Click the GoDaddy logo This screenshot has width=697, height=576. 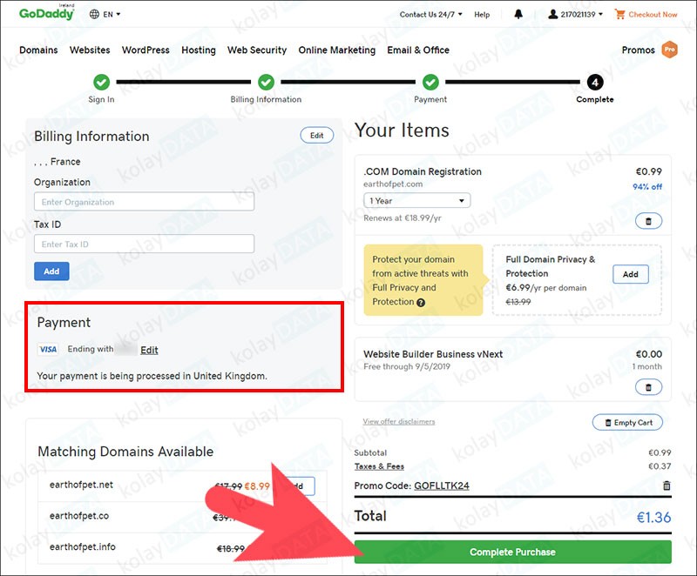[x=47, y=13]
